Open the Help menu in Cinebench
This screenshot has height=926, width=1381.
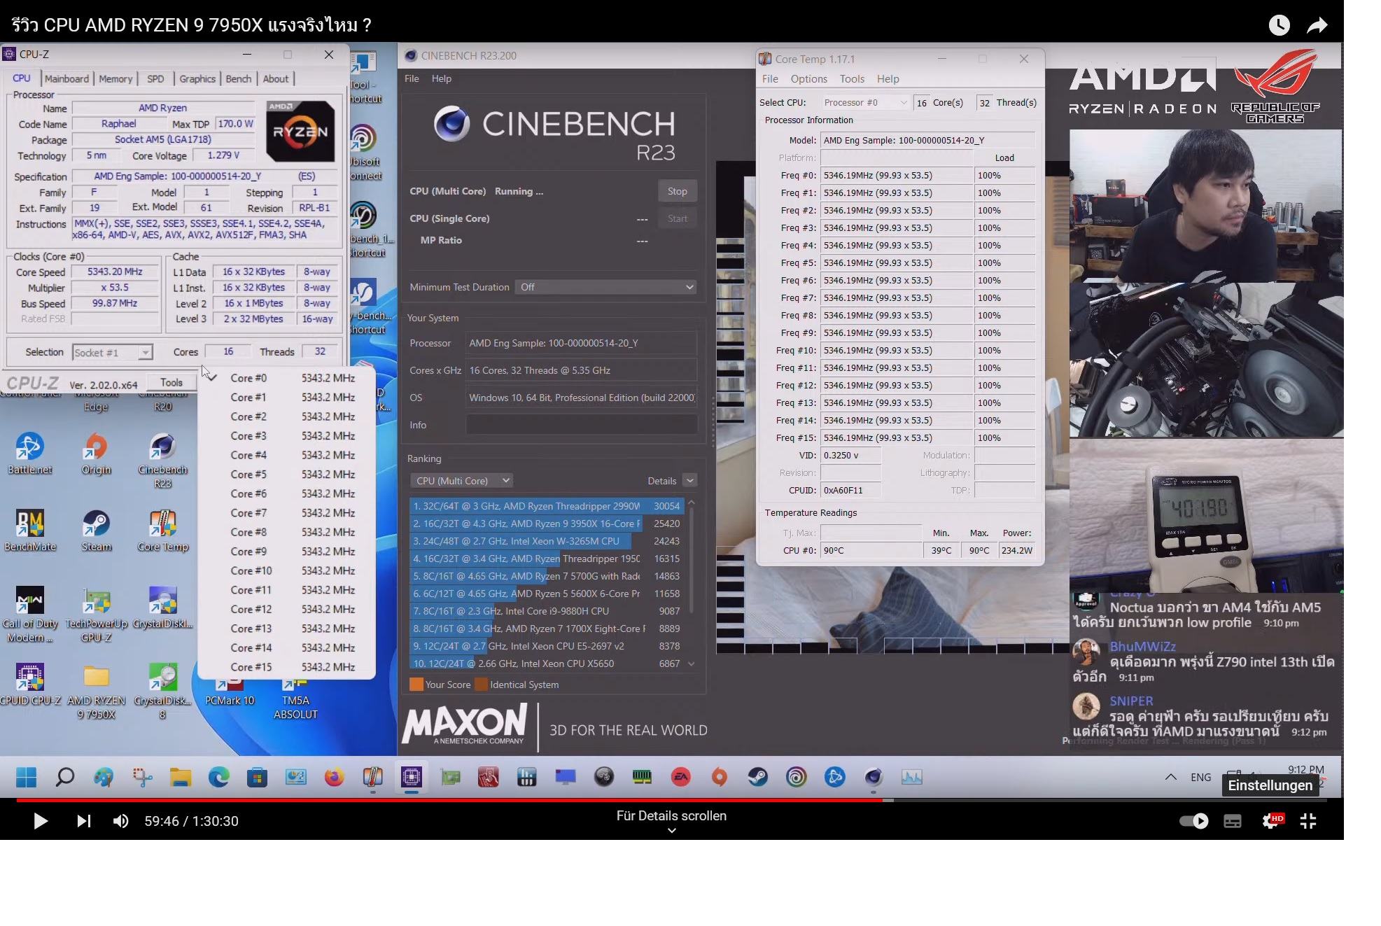coord(441,78)
